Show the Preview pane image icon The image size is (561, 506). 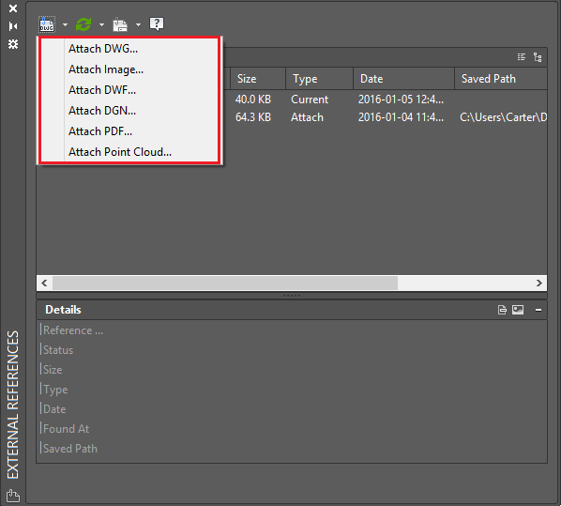point(518,310)
